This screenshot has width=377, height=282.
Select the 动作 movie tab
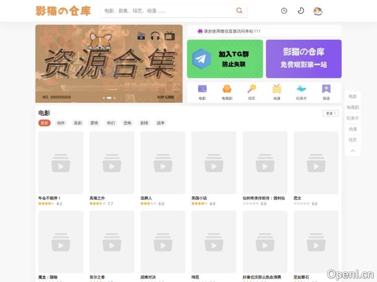coord(61,123)
